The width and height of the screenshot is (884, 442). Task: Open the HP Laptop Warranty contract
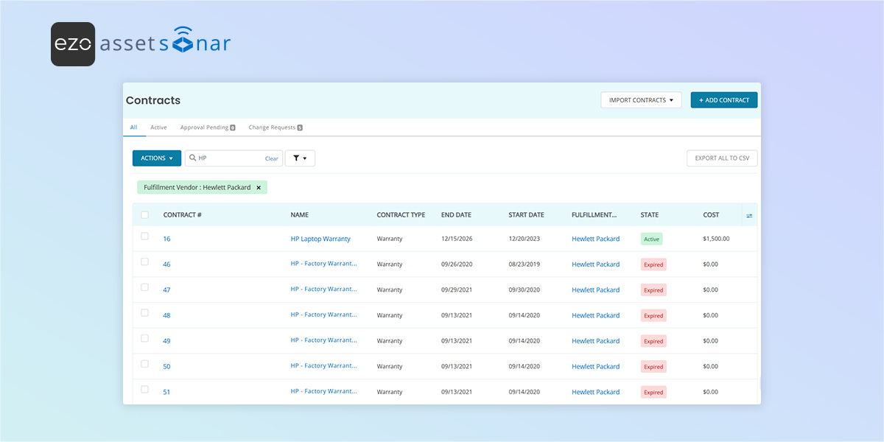point(320,239)
